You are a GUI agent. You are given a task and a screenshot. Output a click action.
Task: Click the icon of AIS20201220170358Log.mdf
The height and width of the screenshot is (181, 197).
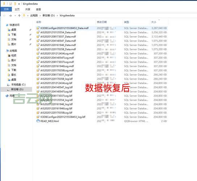(x=38, y=70)
